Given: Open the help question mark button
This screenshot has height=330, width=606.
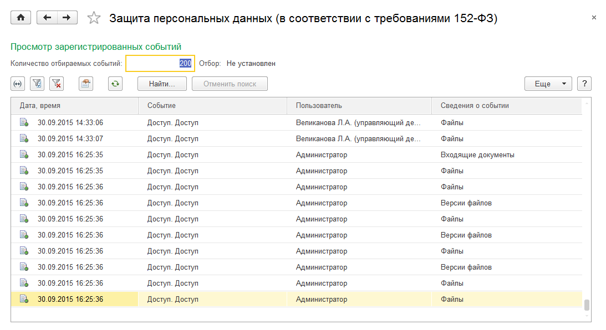Looking at the screenshot, I should (x=584, y=84).
